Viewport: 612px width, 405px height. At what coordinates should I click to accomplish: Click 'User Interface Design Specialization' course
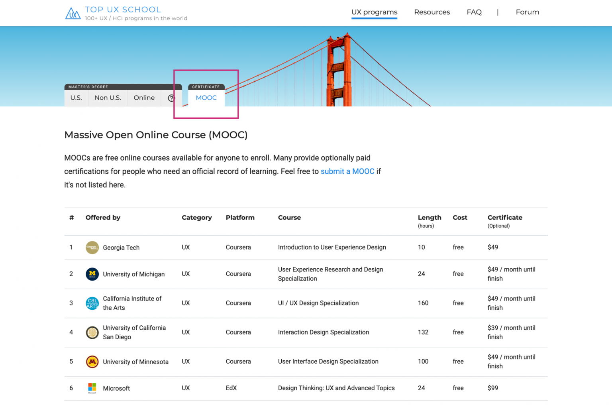tap(328, 361)
